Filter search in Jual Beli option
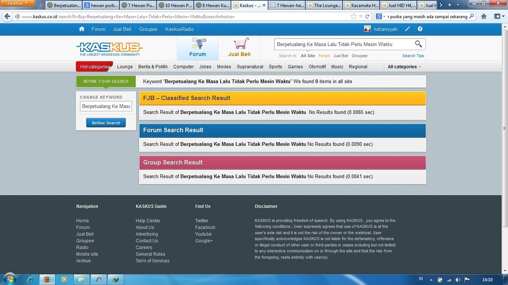Viewport: 508px width, 285px height. click(341, 56)
